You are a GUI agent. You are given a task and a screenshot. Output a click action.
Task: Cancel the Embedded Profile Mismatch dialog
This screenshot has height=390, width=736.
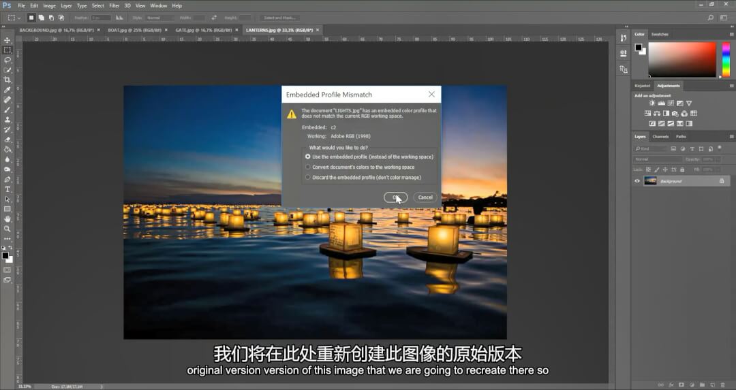click(425, 197)
